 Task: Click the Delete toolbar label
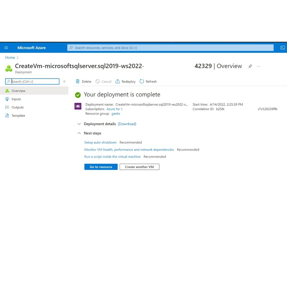pyautogui.click(x=86, y=82)
